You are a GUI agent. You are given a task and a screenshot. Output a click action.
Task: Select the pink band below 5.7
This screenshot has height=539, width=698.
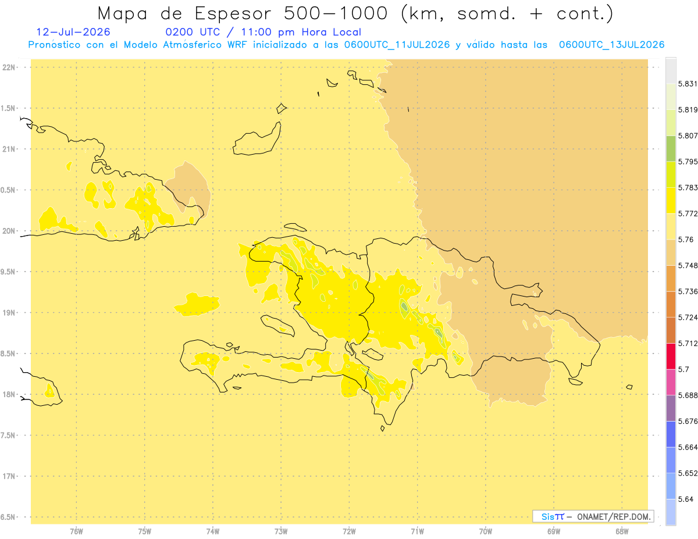point(671,382)
